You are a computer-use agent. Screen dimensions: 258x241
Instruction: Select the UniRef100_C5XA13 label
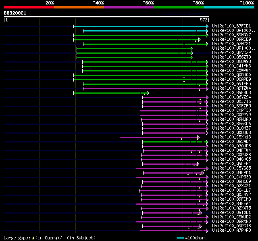click(231, 137)
